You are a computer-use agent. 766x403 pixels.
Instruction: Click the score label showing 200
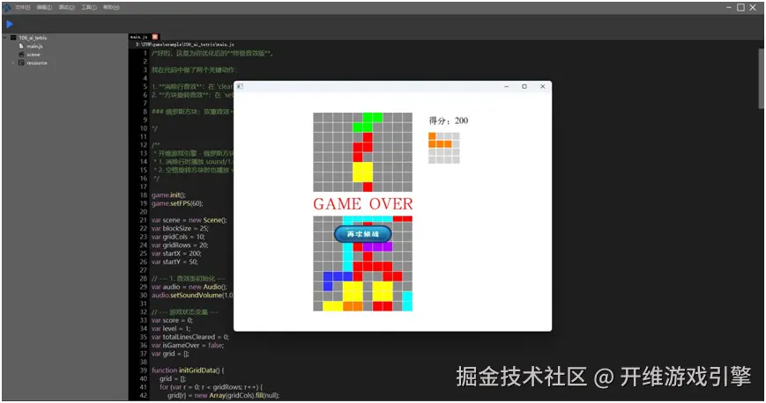click(x=449, y=121)
